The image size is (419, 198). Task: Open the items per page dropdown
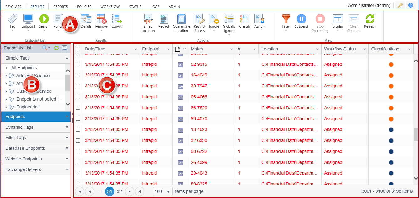(163, 191)
